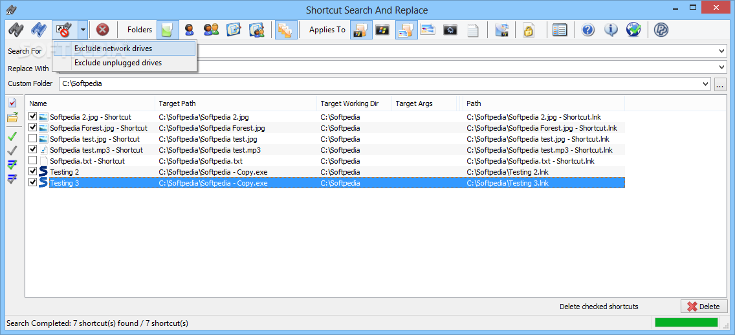Click the blank document page icon in toolbar
Image resolution: width=735 pixels, height=335 pixels.
[x=473, y=30]
